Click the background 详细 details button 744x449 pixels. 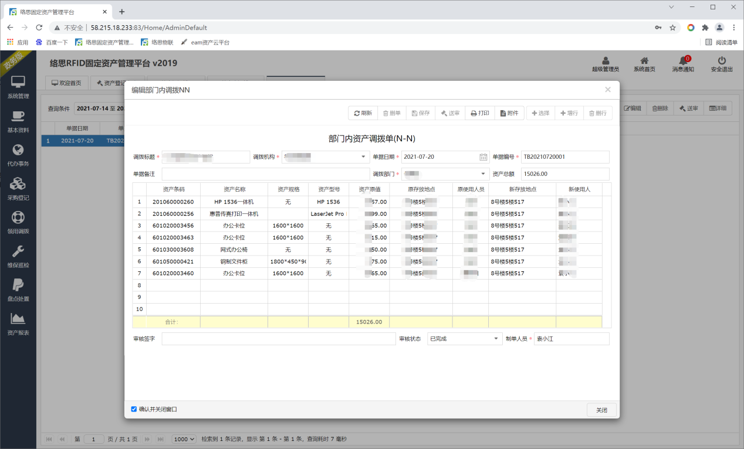[x=718, y=108]
